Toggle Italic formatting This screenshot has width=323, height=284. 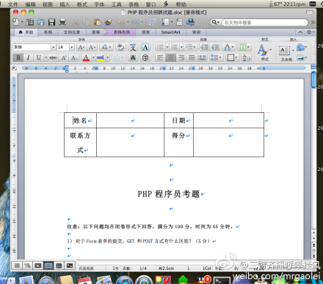point(28,58)
